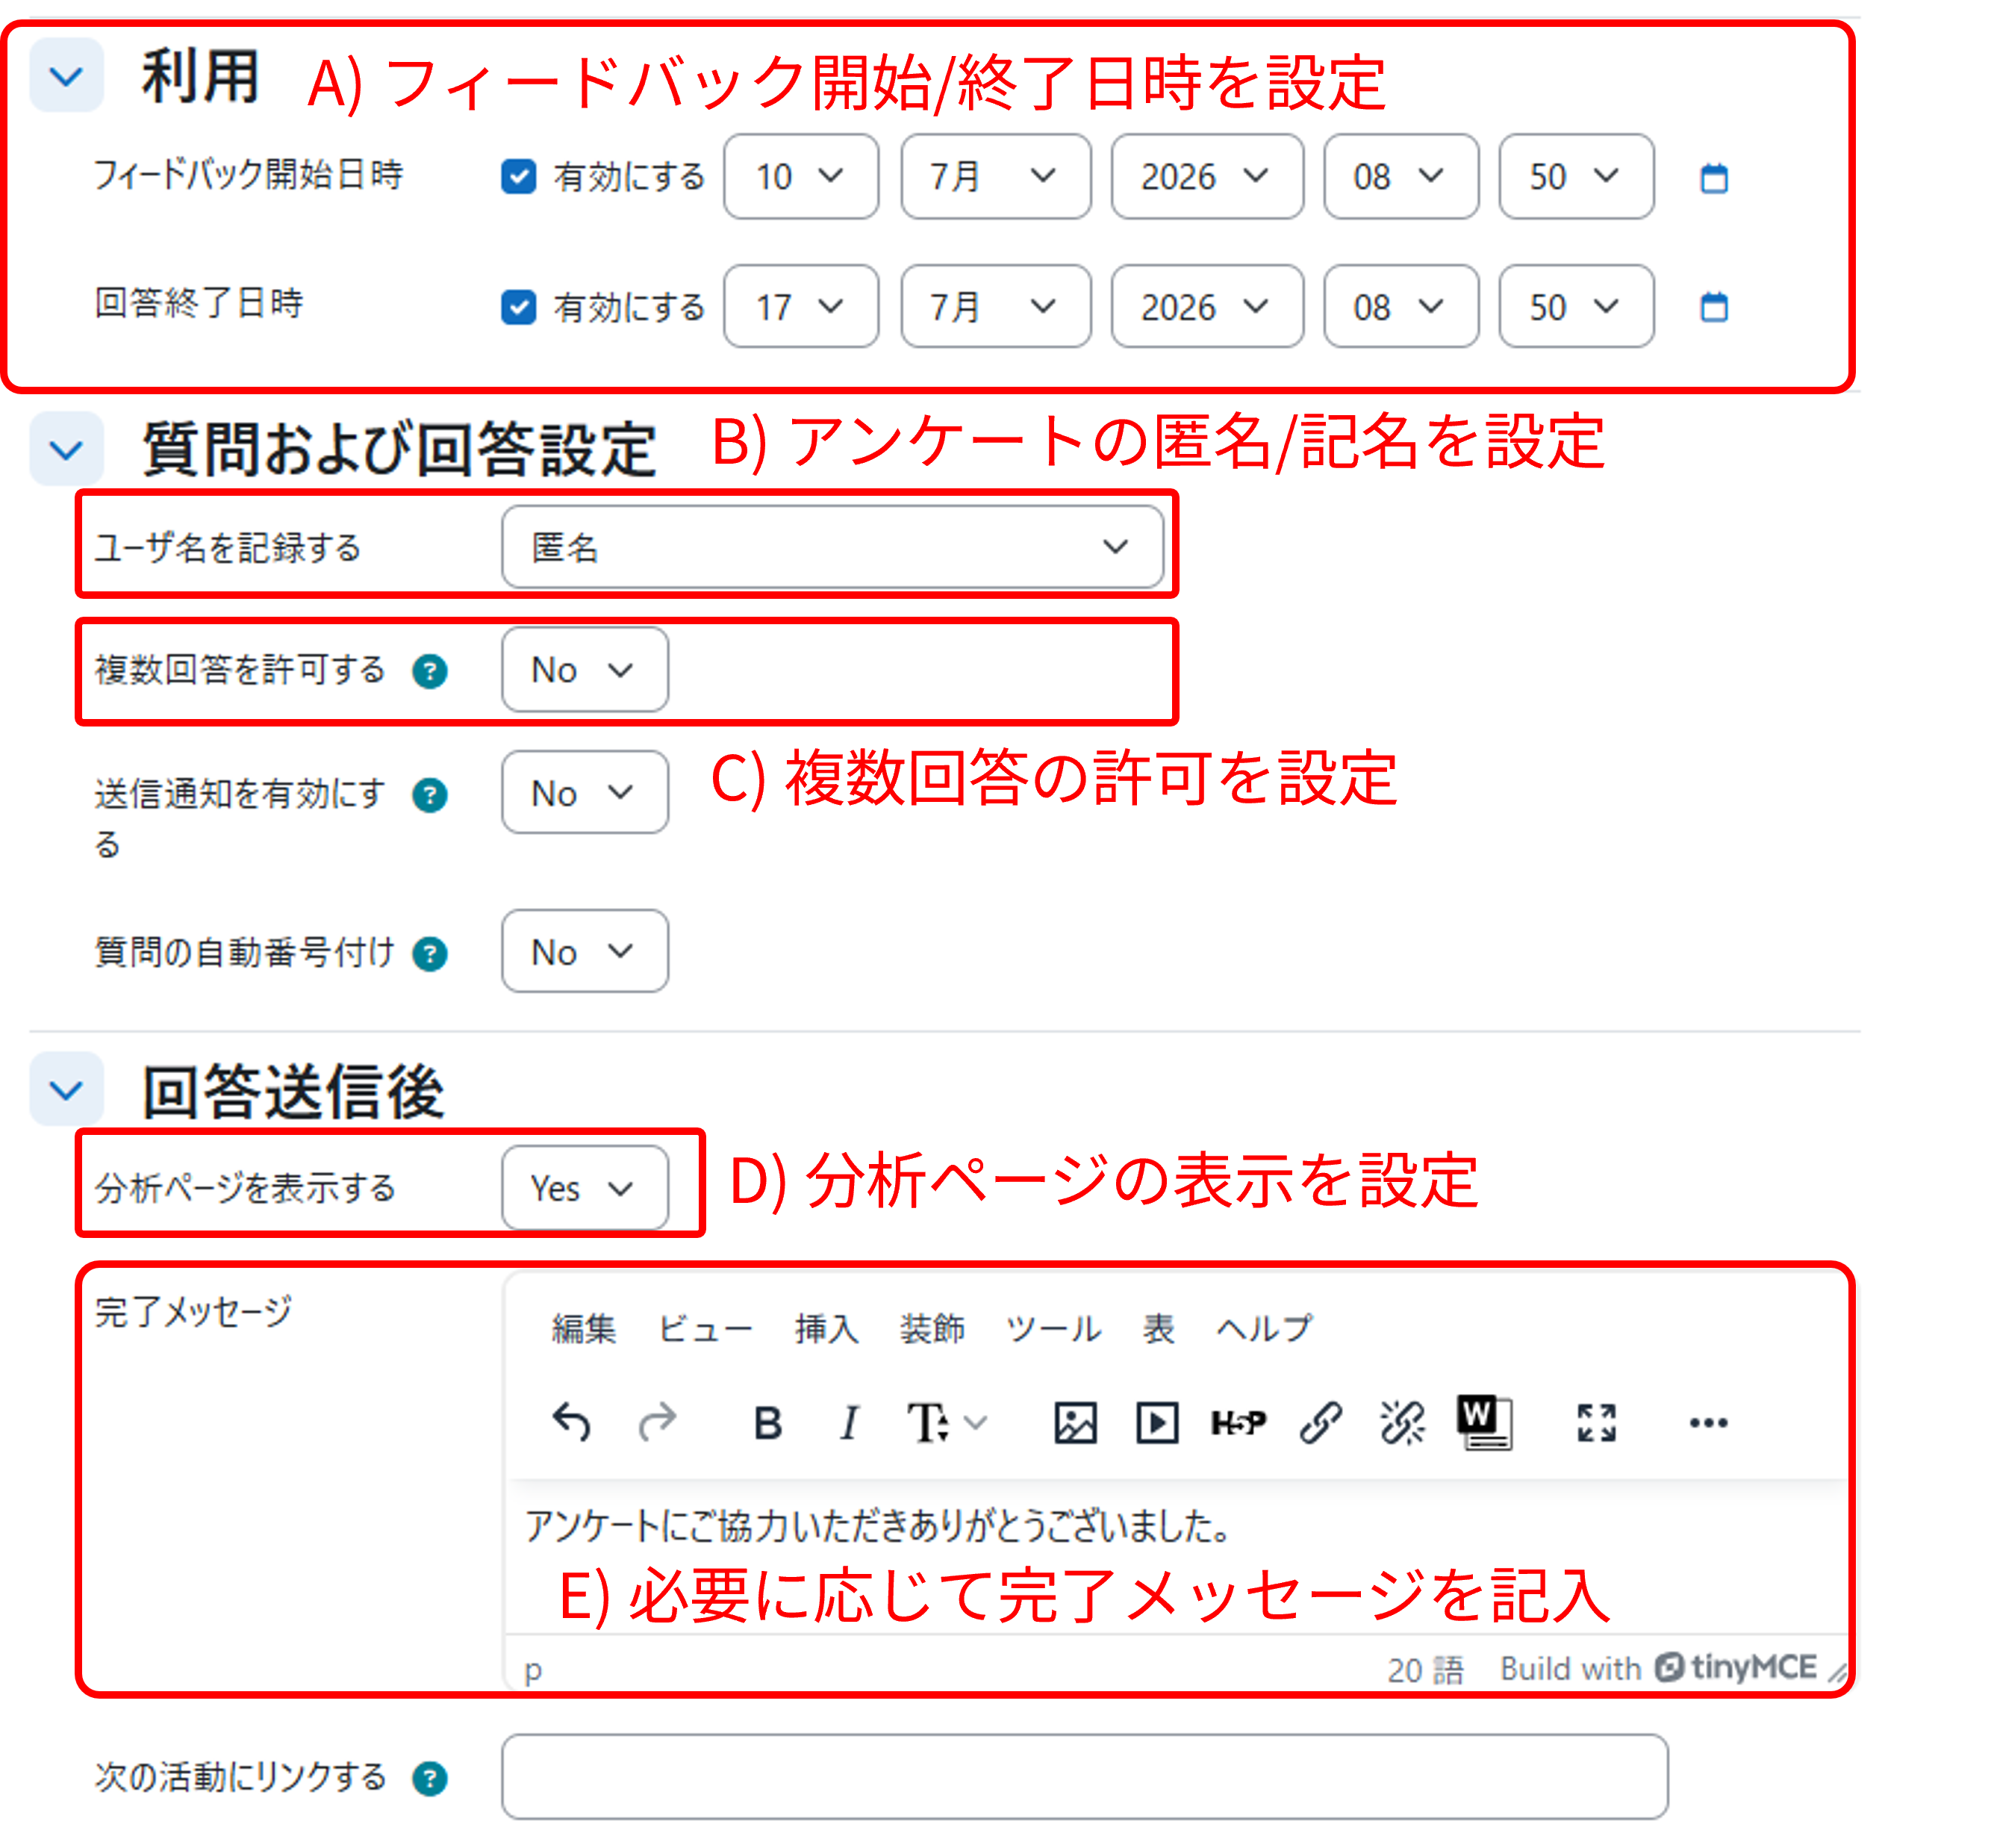Open the 編集 editor menu
This screenshot has width=1994, height=1848.
[584, 1328]
